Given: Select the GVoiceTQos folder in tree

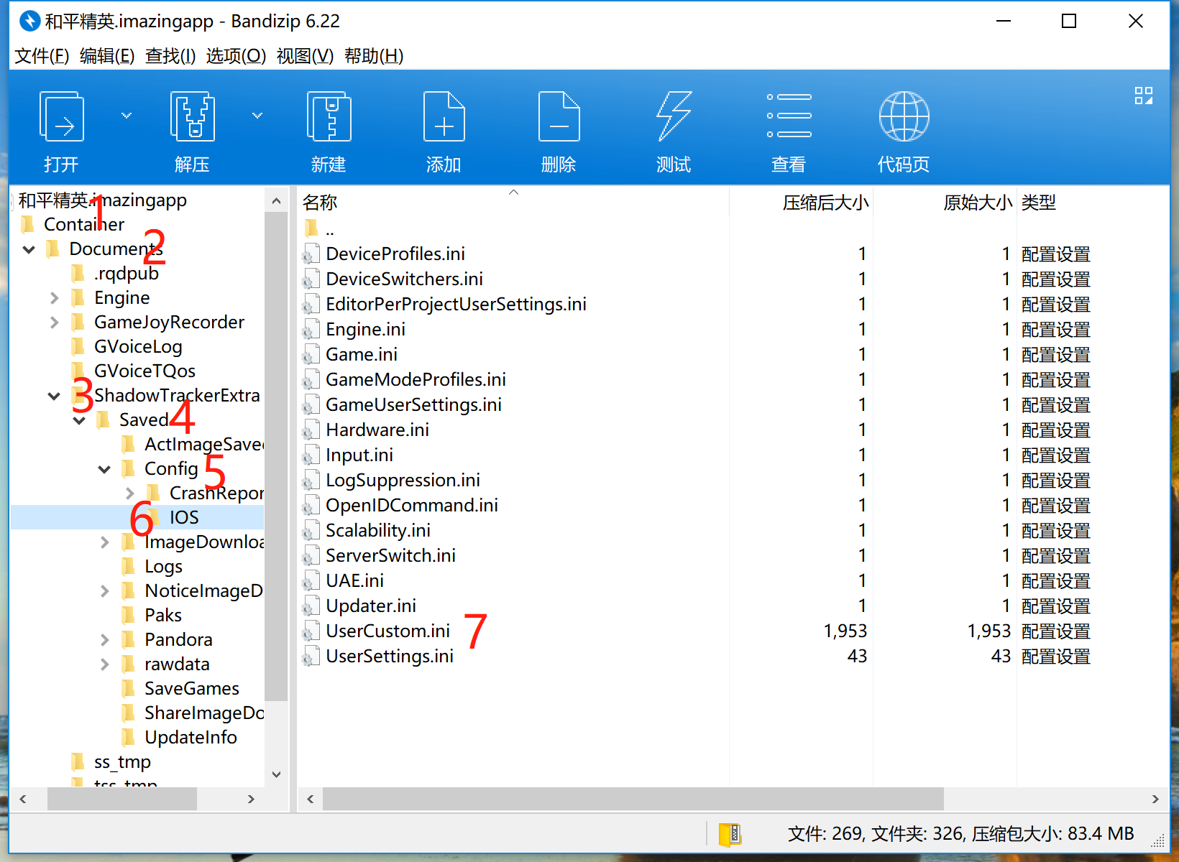Looking at the screenshot, I should pos(144,371).
